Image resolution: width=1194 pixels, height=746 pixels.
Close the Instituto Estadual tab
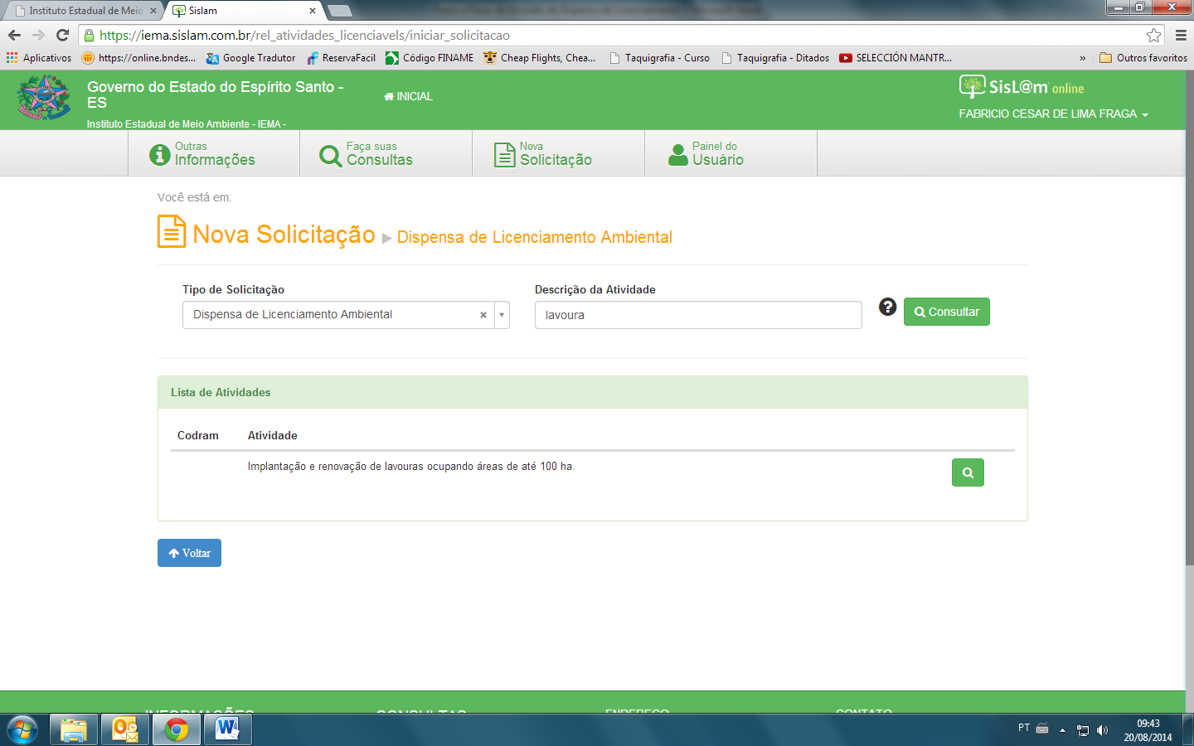[153, 11]
